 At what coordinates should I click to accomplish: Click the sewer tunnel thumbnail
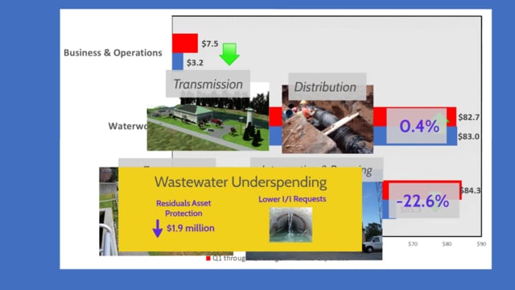(x=290, y=225)
